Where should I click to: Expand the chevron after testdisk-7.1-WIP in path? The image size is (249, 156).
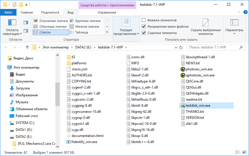coord(126,47)
